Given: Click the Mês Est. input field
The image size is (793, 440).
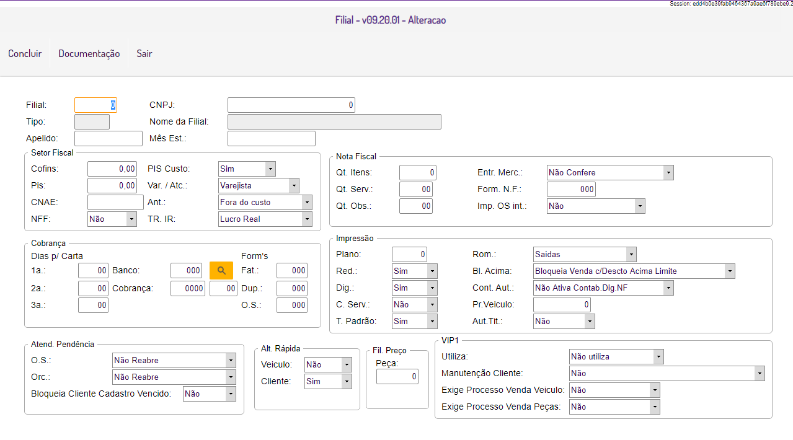Looking at the screenshot, I should pos(272,138).
